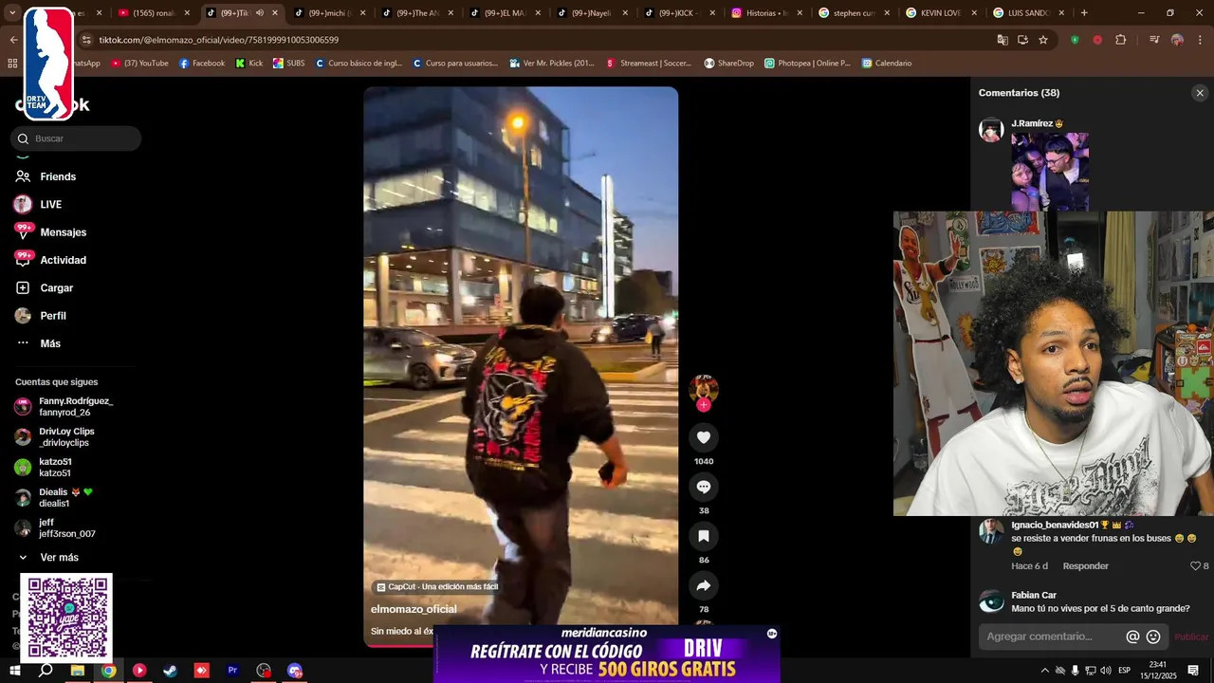Open the ShareDrop bookmark
The width and height of the screenshot is (1214, 683).
click(728, 64)
